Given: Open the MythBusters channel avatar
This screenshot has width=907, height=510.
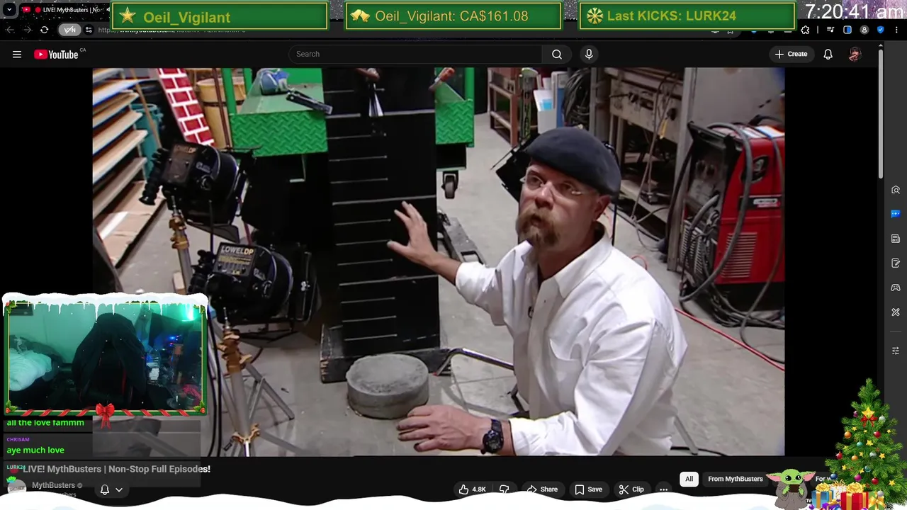Looking at the screenshot, I should (x=16, y=487).
